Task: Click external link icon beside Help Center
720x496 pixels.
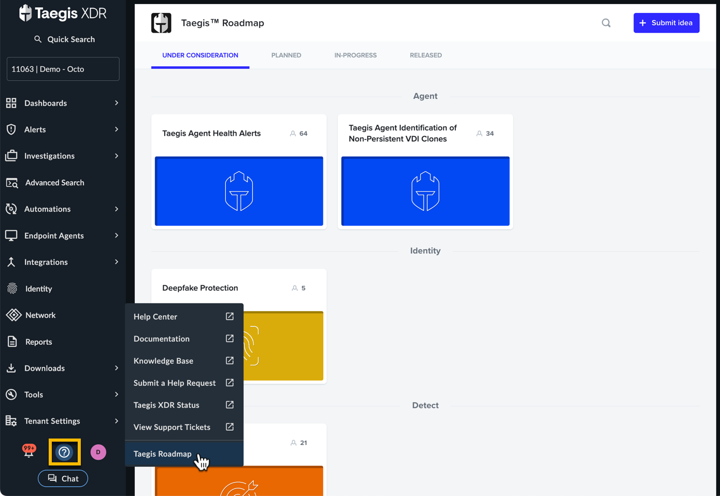Action: tap(230, 316)
